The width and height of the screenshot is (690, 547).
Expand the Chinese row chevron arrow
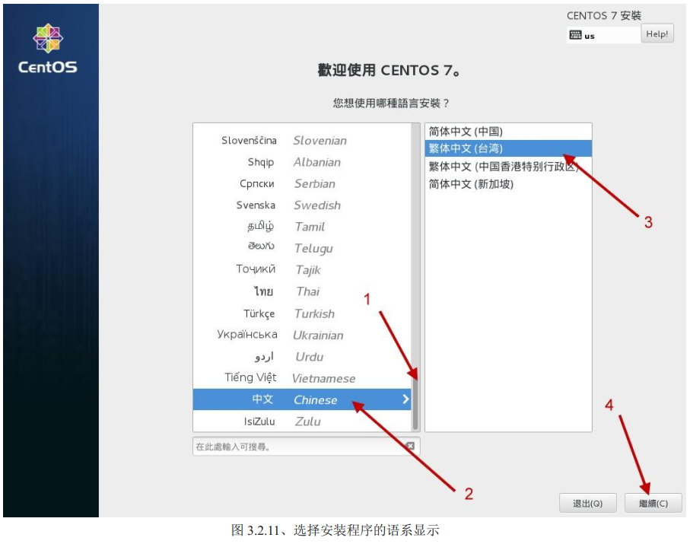point(405,399)
